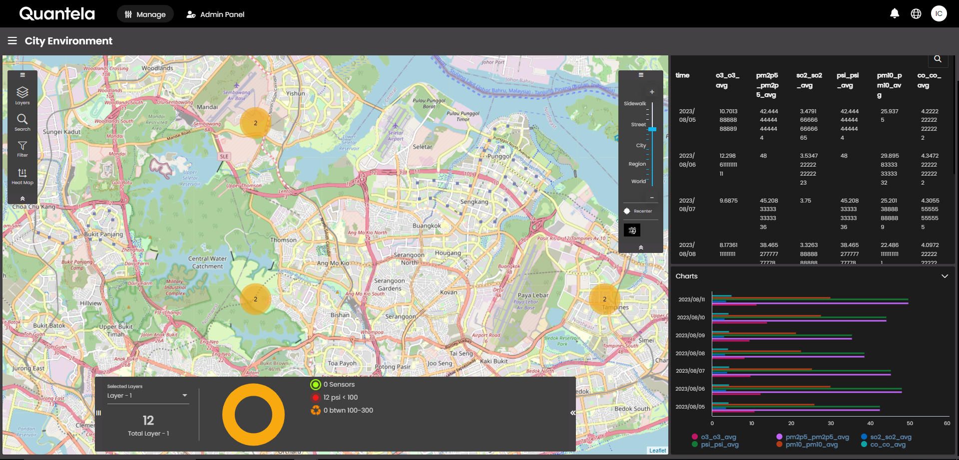959x460 pixels.
Task: Click the zoom panel menu handle
Action: pyautogui.click(x=641, y=75)
